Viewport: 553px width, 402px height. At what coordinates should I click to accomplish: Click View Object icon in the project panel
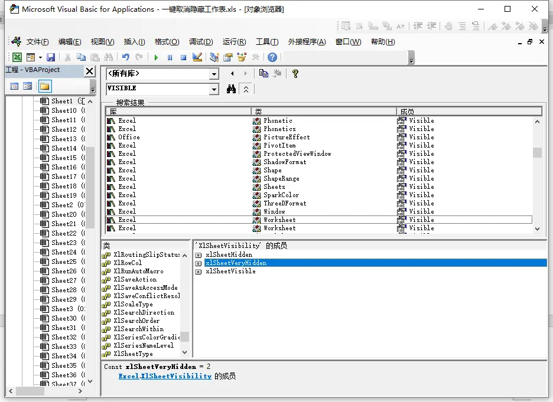[28, 86]
